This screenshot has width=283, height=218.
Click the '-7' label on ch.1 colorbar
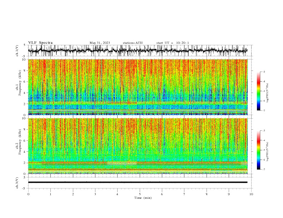click(263, 110)
